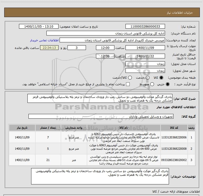Open the اطلاعات تماس خریدار link
The image size is (203, 196).
44,40
